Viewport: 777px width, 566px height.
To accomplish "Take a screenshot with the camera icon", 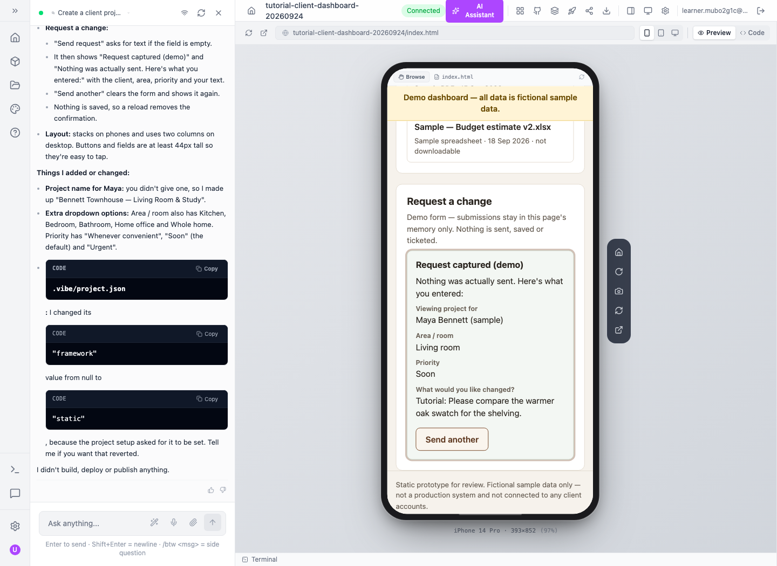I will pos(619,291).
